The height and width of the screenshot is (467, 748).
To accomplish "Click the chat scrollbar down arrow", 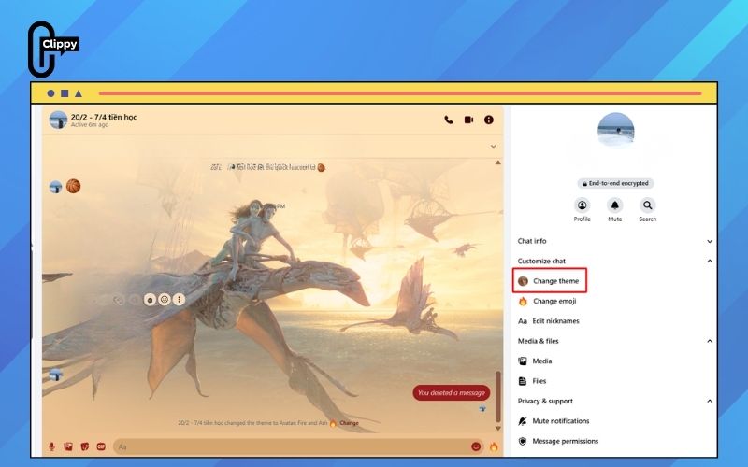I will 498,429.
